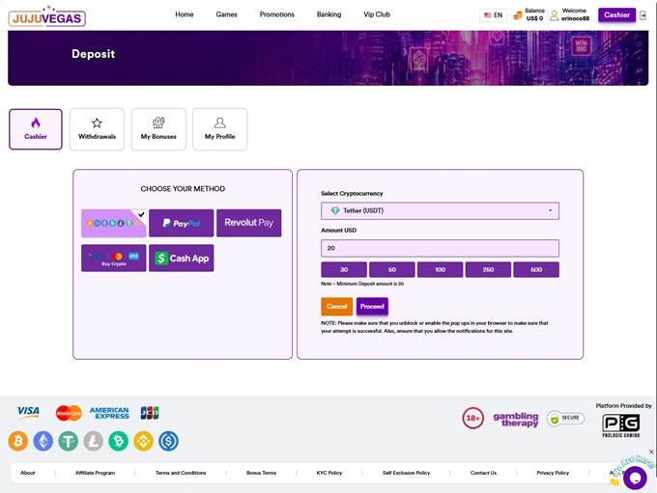Click the Cashier button in header
Viewport: 657px width, 493px height.
pos(616,15)
